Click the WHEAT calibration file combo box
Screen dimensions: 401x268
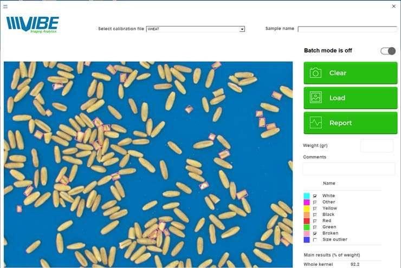click(192, 29)
